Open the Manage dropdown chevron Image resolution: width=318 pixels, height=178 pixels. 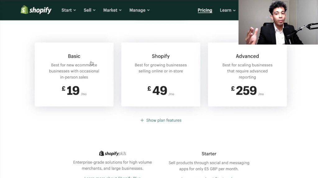148,10
